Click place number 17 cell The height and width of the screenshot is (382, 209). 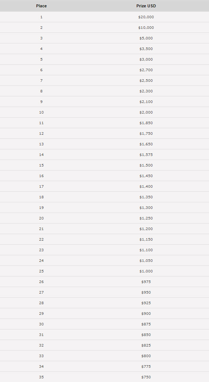[41, 187]
